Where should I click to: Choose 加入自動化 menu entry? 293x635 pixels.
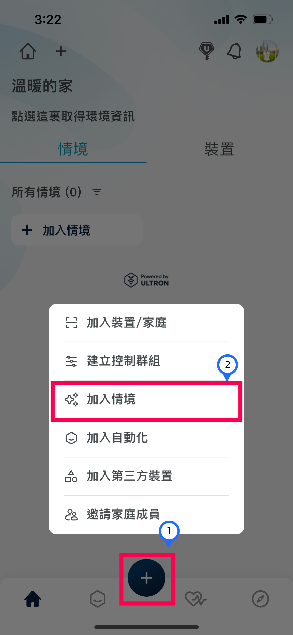146,438
